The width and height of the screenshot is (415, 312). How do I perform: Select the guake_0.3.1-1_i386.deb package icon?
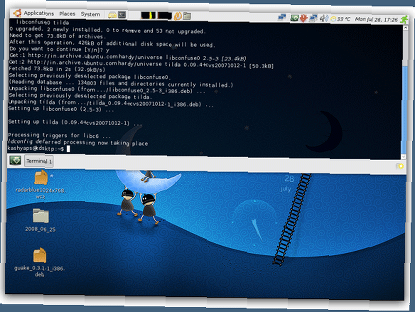click(x=39, y=262)
